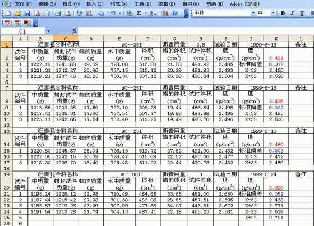This screenshot has height=226, width=314.
Task: Click the icon right of Spelling check
Action: [89, 13]
